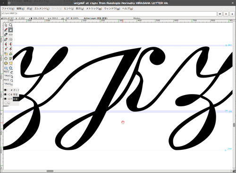
Task: Toggle visibility of the 背面 background layer
Action: [x=6, y=95]
